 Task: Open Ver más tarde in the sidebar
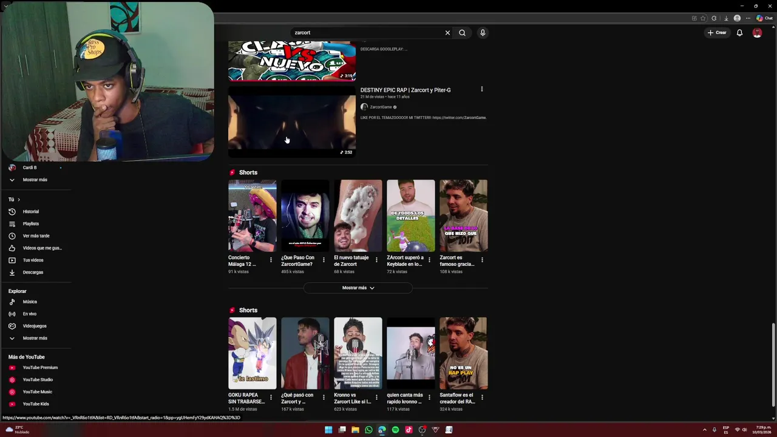click(x=35, y=236)
